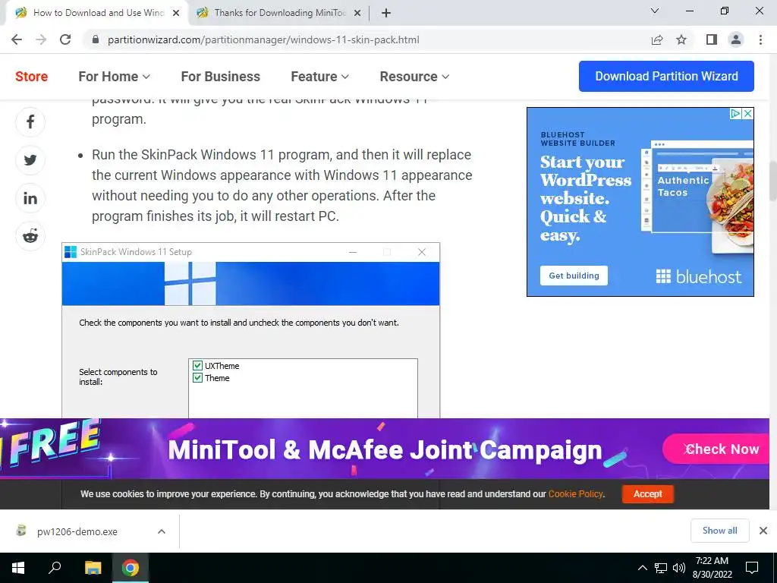Open File Explorer from taskbar
777x583 pixels.
pyautogui.click(x=93, y=568)
